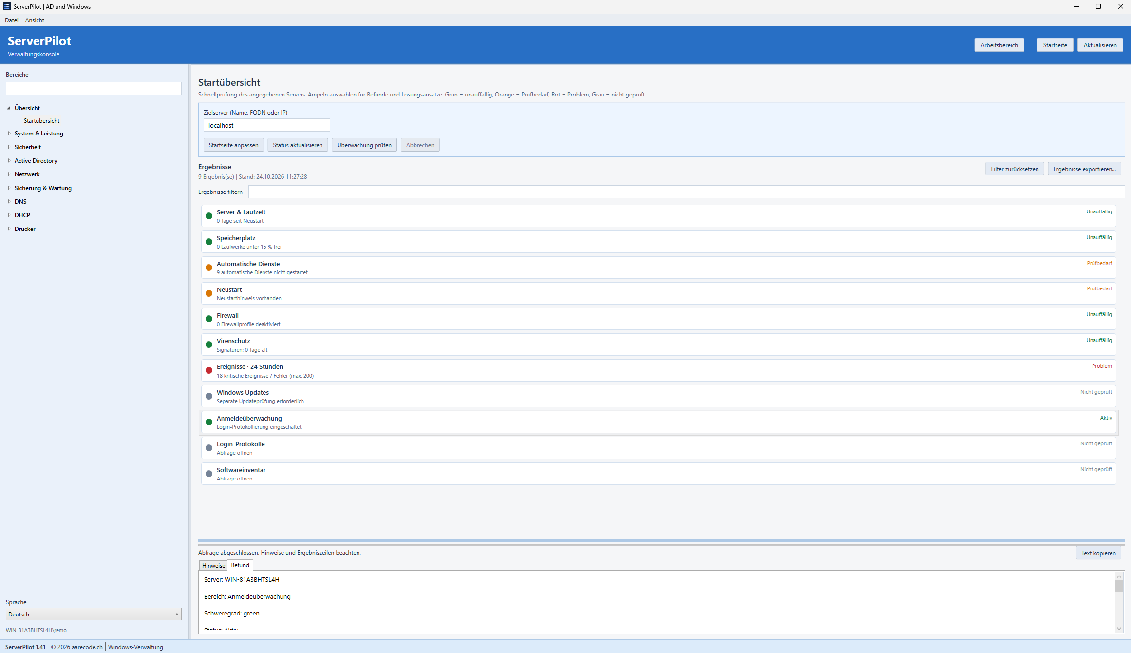Click the green status dot for Anmeldeüberwachung
The height and width of the screenshot is (653, 1131).
click(209, 422)
